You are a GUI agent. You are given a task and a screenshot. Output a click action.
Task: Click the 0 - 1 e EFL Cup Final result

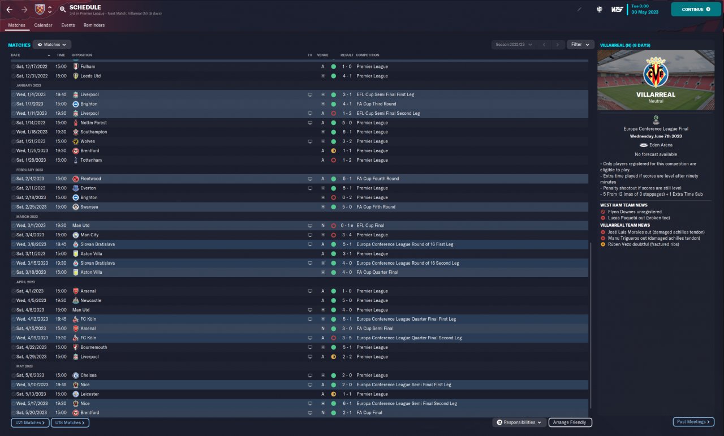click(x=347, y=226)
